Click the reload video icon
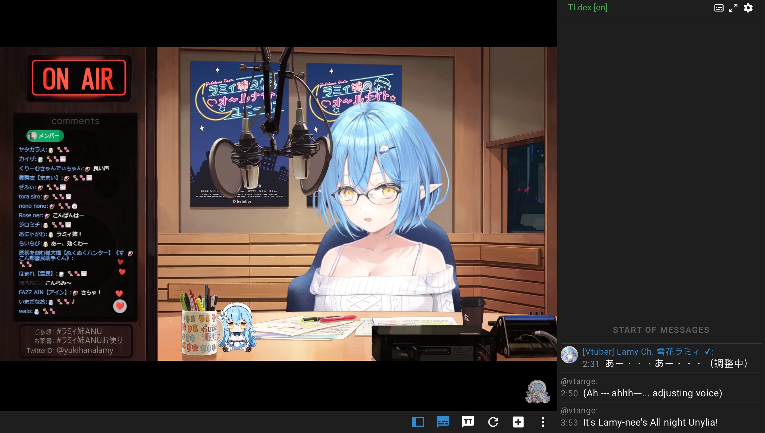This screenshot has width=765, height=433. pyautogui.click(x=493, y=422)
